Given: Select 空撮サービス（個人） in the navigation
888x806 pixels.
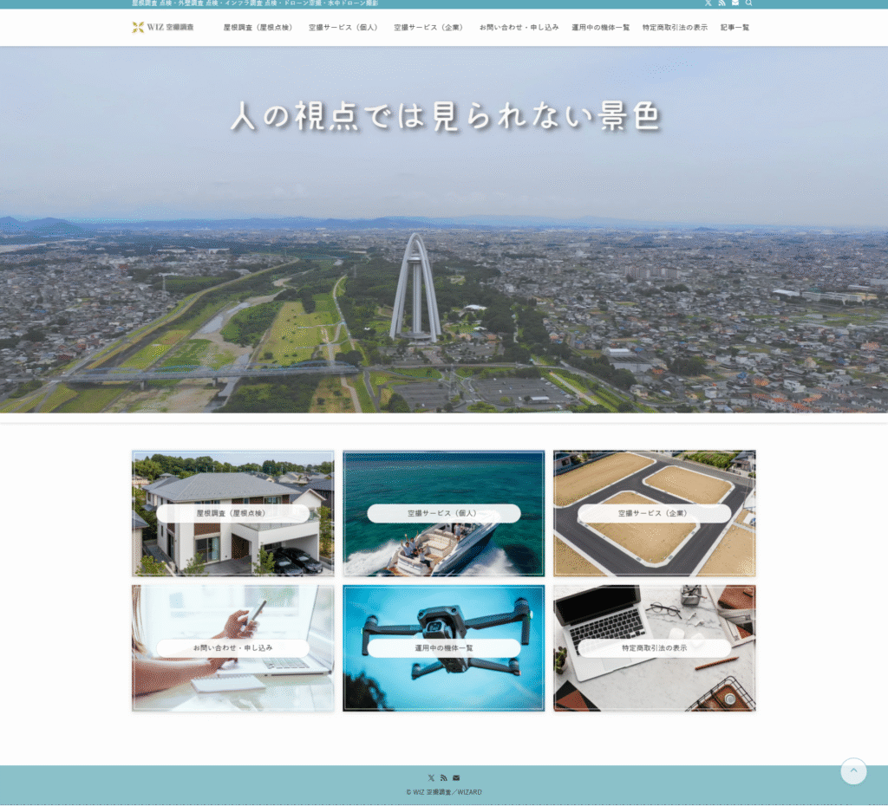Looking at the screenshot, I should pyautogui.click(x=344, y=28).
